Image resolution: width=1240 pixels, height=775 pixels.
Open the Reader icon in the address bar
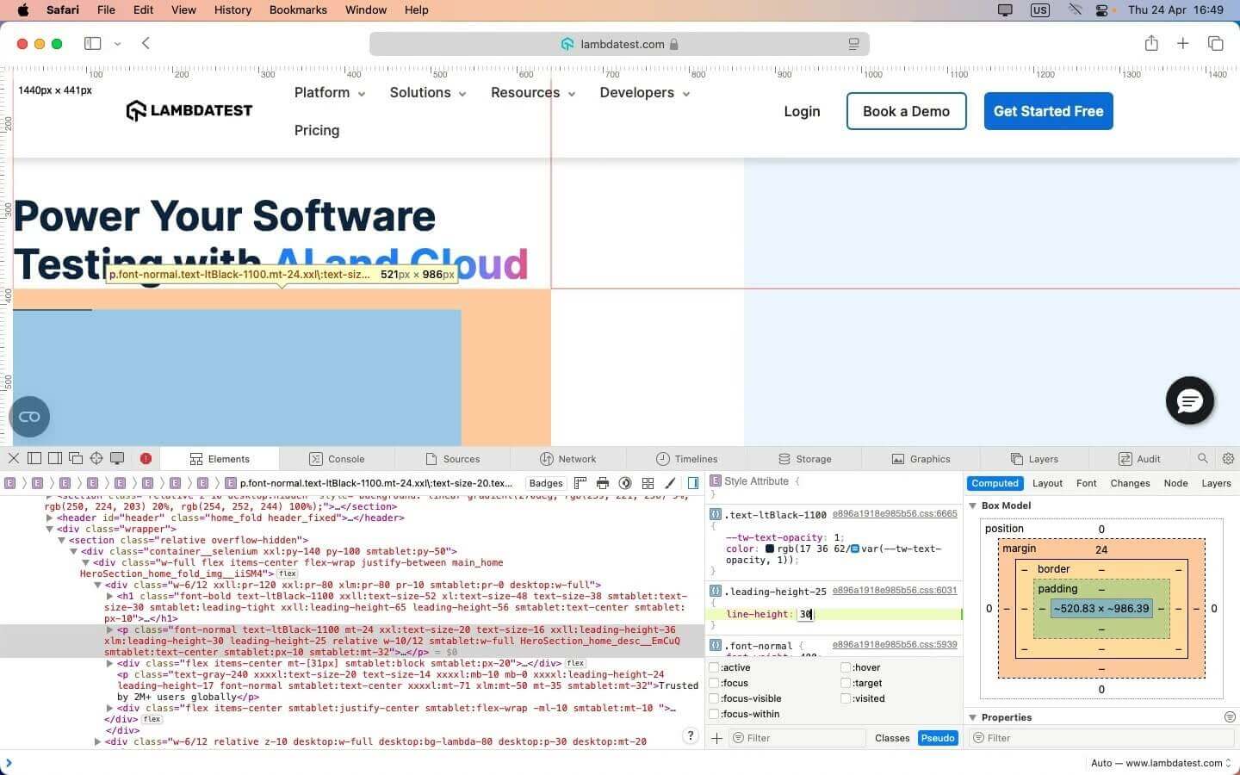coord(853,44)
